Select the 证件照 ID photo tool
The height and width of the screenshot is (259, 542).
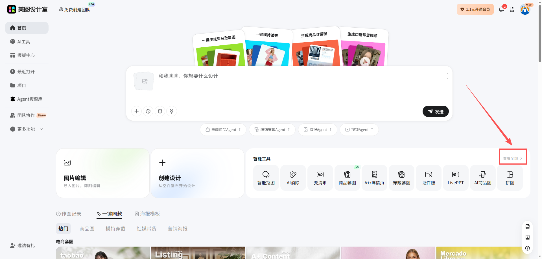428,178
